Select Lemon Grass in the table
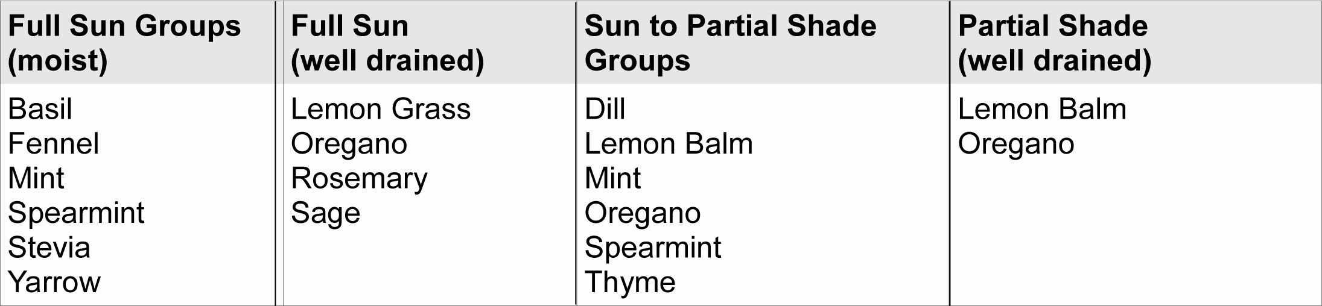This screenshot has width=1322, height=306. tap(381, 109)
